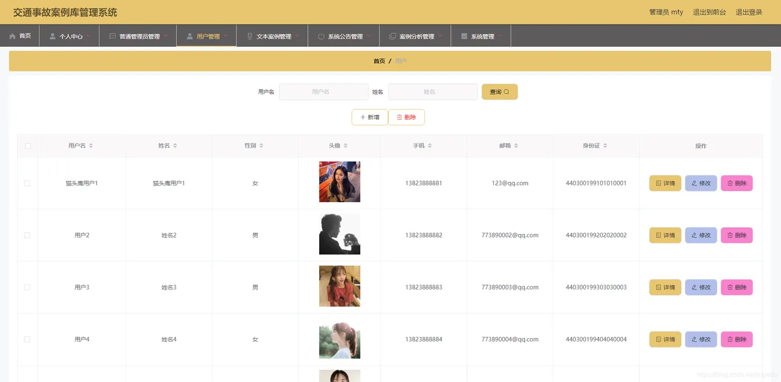Click the batch 删除 button above table
781x382 pixels.
pos(407,117)
